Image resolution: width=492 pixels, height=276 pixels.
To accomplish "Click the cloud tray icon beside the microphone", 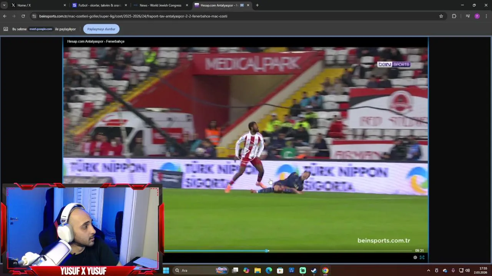I will (x=445, y=271).
